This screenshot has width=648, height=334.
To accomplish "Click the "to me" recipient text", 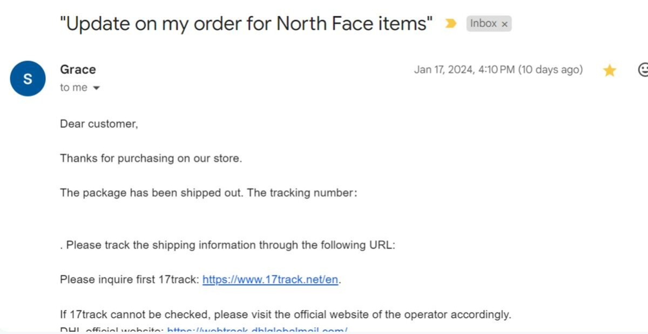I will [x=73, y=87].
